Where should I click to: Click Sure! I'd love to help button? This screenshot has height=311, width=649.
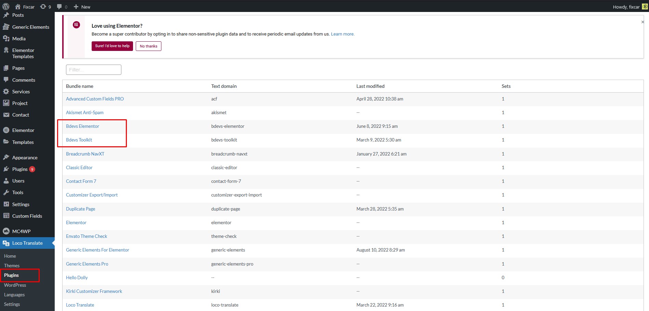pyautogui.click(x=112, y=46)
